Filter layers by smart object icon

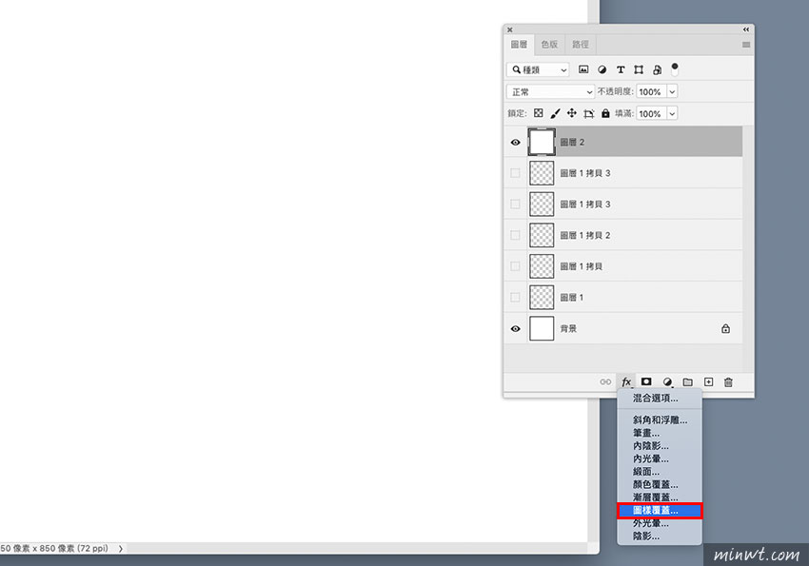coord(657,69)
